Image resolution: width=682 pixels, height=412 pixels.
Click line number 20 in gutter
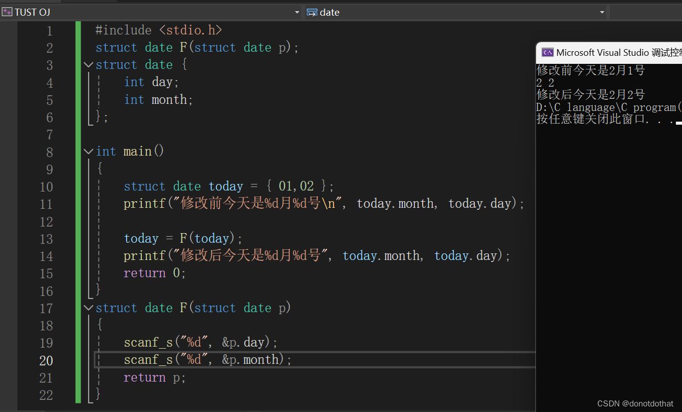tap(46, 361)
